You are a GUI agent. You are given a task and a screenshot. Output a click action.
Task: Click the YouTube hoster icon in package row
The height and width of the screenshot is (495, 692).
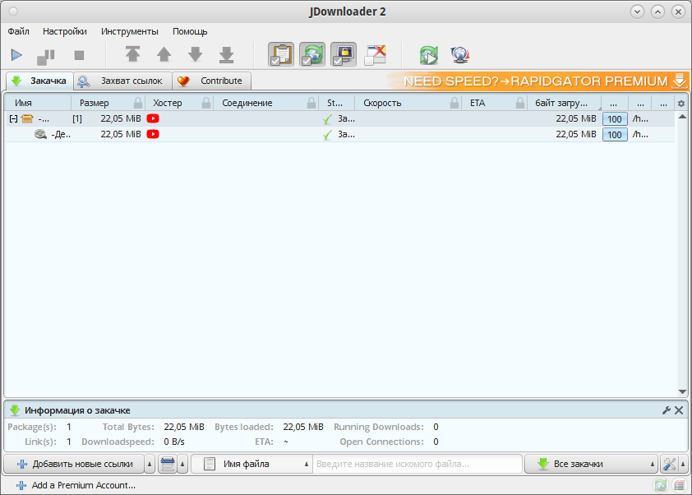pyautogui.click(x=153, y=118)
